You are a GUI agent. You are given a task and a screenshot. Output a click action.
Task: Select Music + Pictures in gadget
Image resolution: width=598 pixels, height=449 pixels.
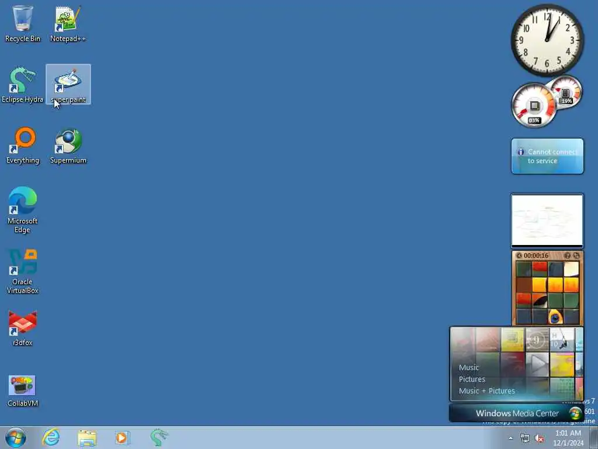click(486, 391)
